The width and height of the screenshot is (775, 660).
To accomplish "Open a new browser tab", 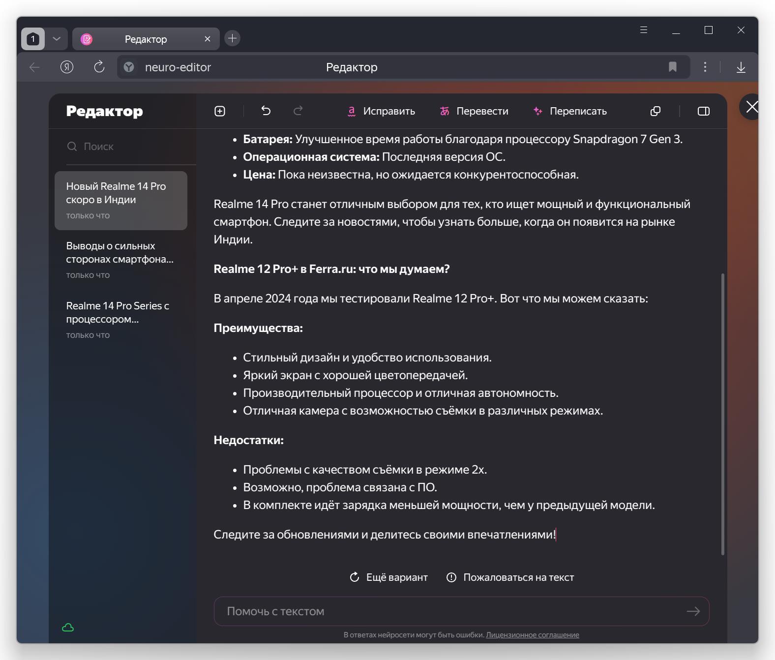I will click(233, 38).
